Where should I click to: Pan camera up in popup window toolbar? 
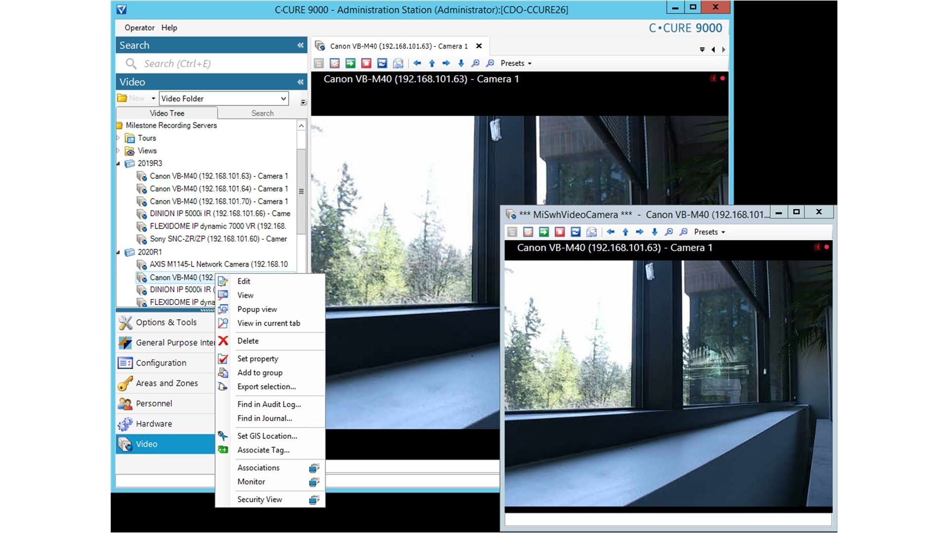click(x=626, y=232)
